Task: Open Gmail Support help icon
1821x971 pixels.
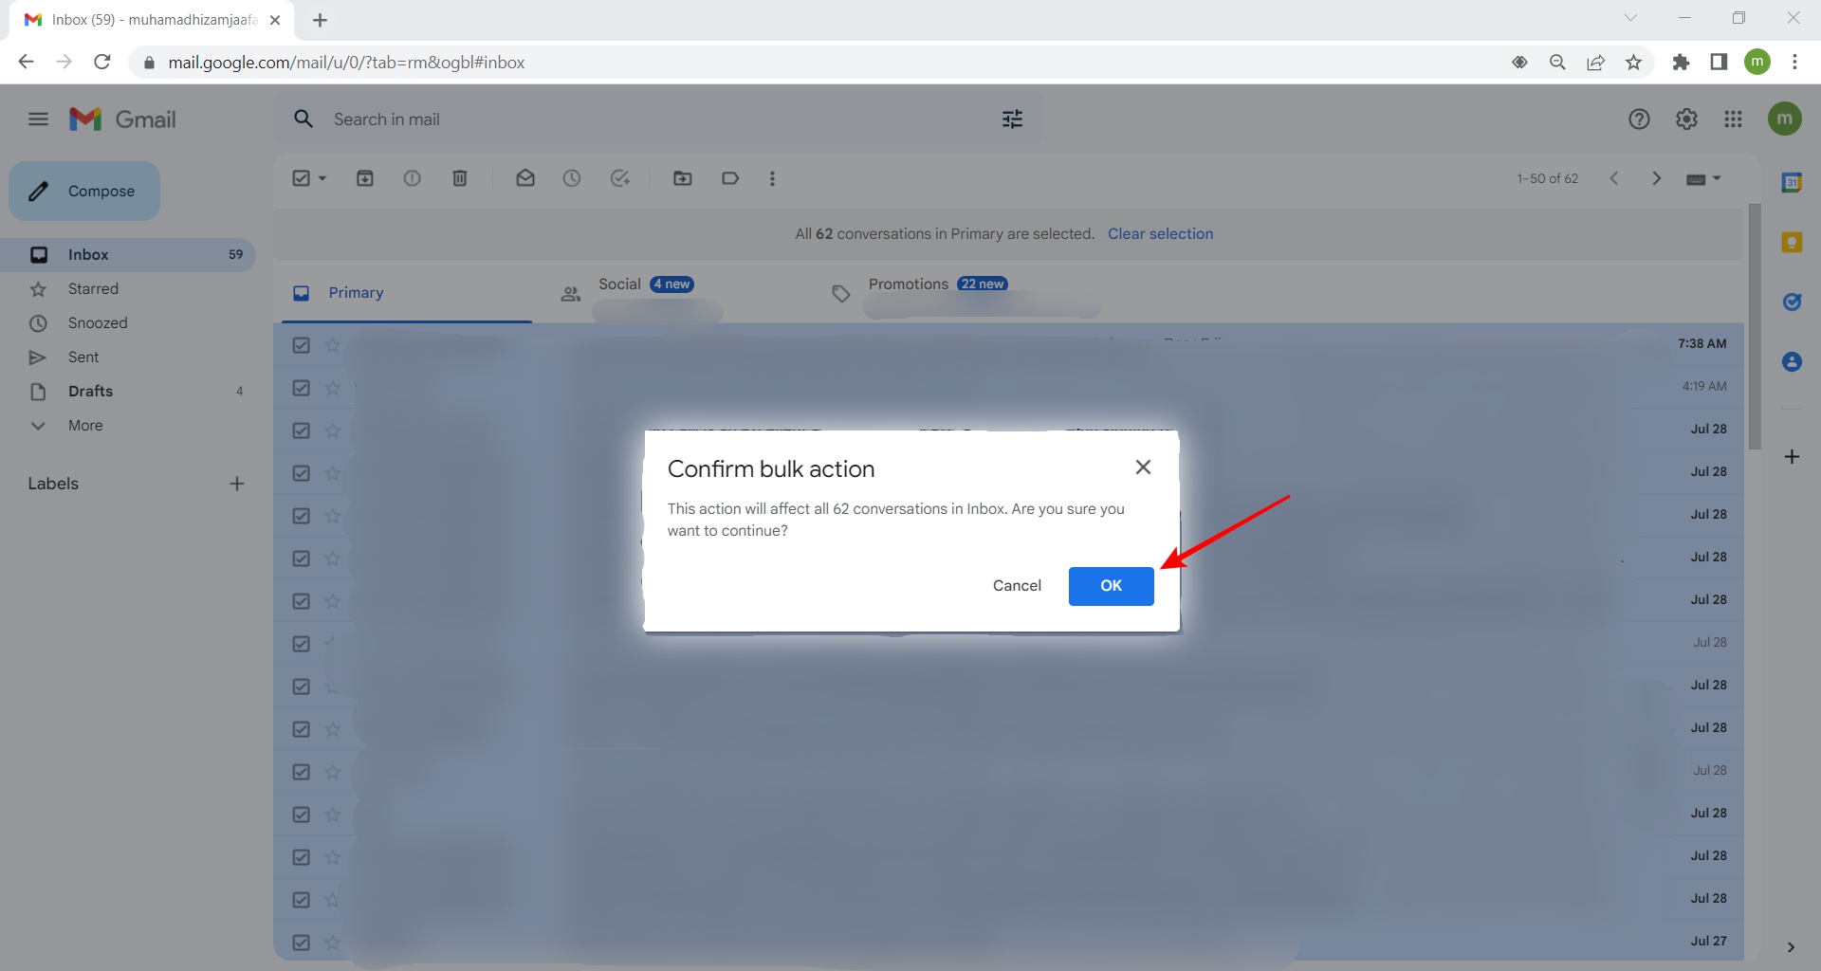Action: tap(1639, 119)
